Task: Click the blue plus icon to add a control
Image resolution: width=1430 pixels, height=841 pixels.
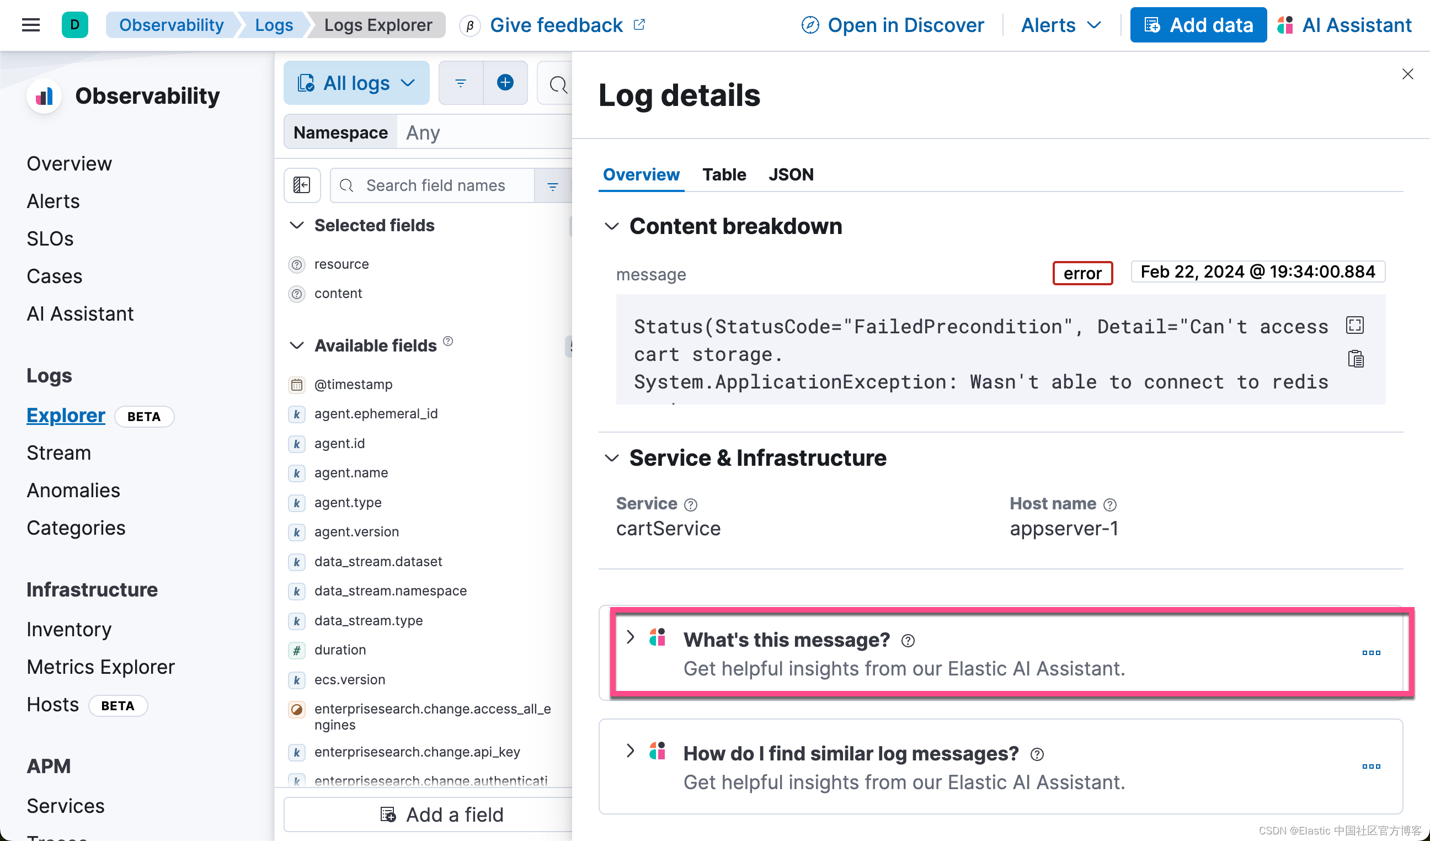Action: click(505, 83)
